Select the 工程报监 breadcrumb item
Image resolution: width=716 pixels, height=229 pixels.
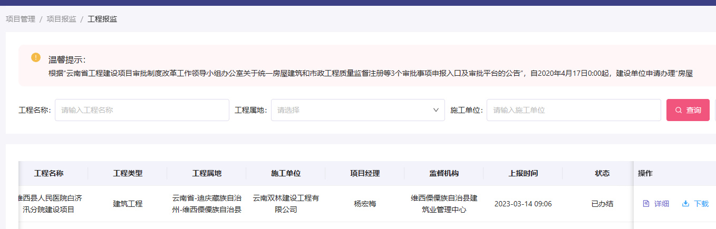(102, 19)
